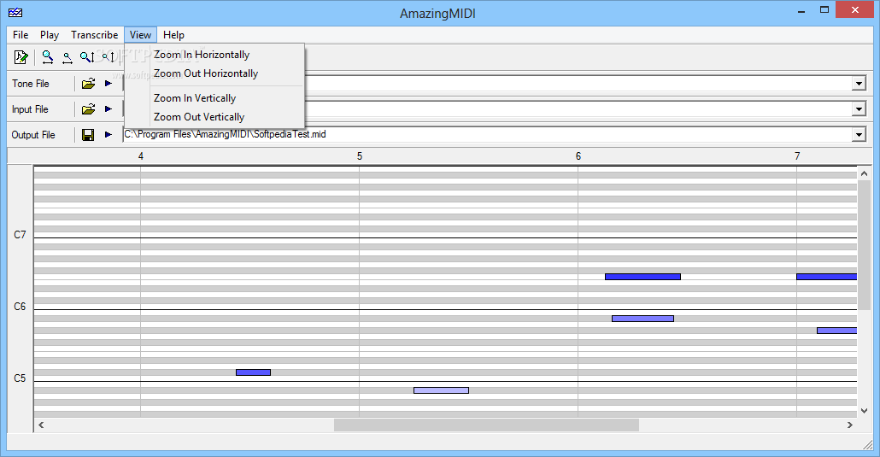Viewport: 880px width, 457px height.
Task: Play the Output File
Action: point(109,135)
